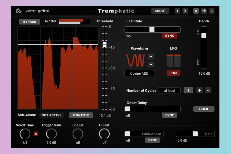Click the Tremphatic title text
Screen dimensions: 231x154
(116, 11)
